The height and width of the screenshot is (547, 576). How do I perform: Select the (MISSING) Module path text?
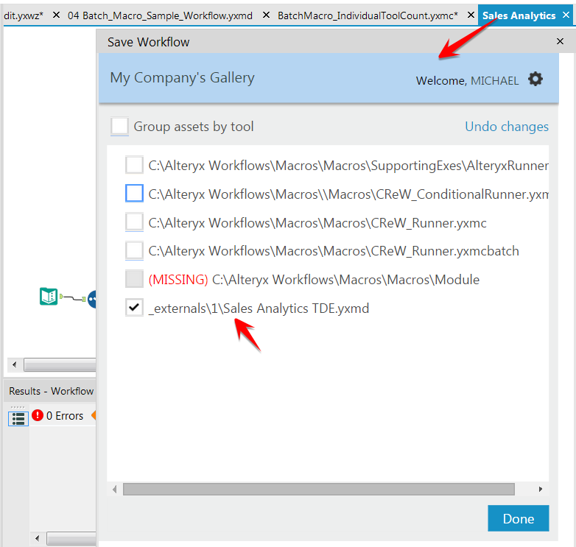(314, 280)
